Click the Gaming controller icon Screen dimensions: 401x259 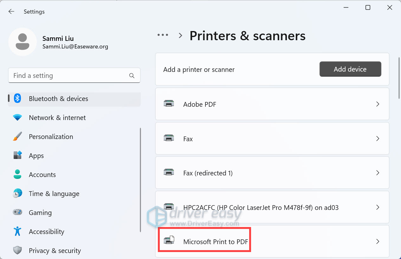click(17, 212)
